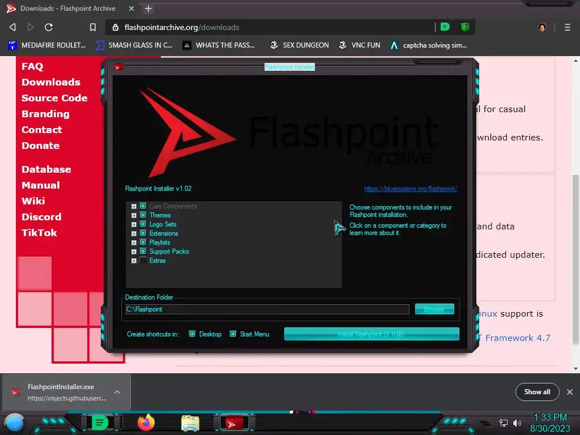Image resolution: width=580 pixels, height=435 pixels.
Task: Click the browser forward arrow
Action: click(x=31, y=27)
